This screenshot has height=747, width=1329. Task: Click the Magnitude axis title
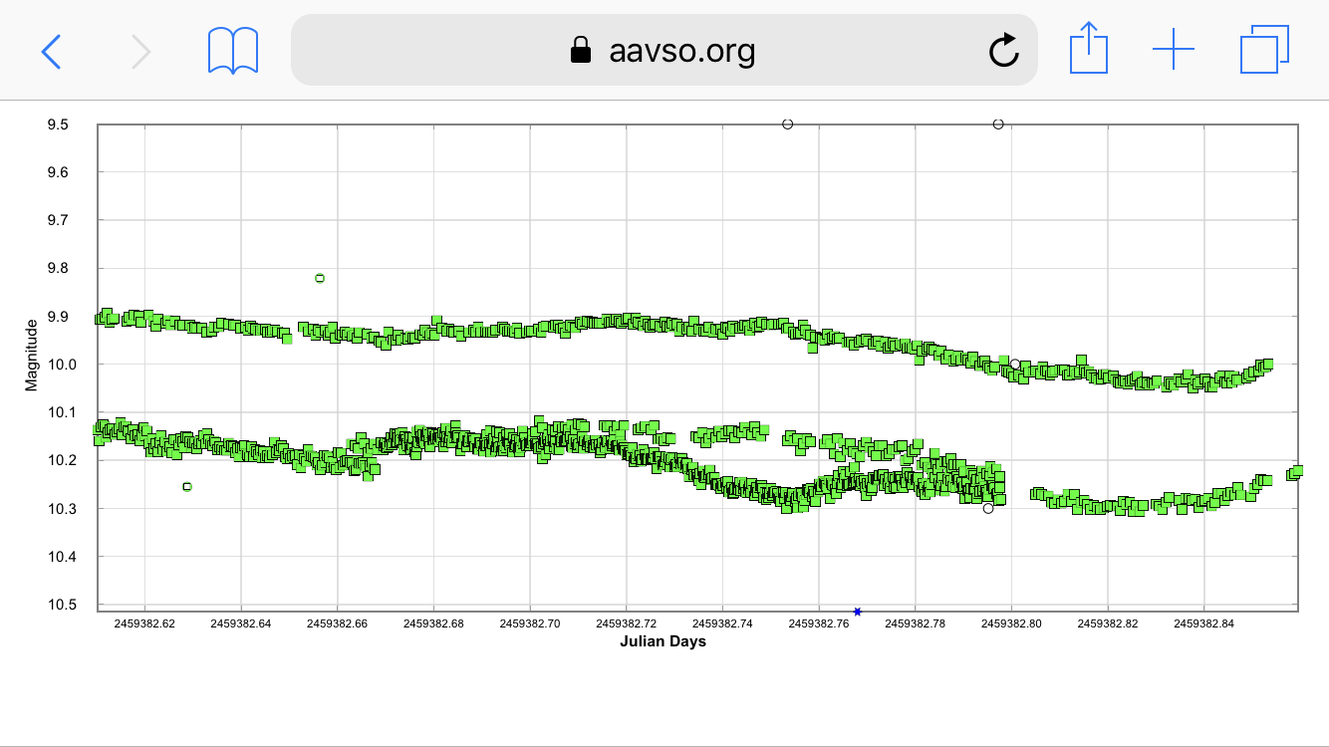(31, 354)
